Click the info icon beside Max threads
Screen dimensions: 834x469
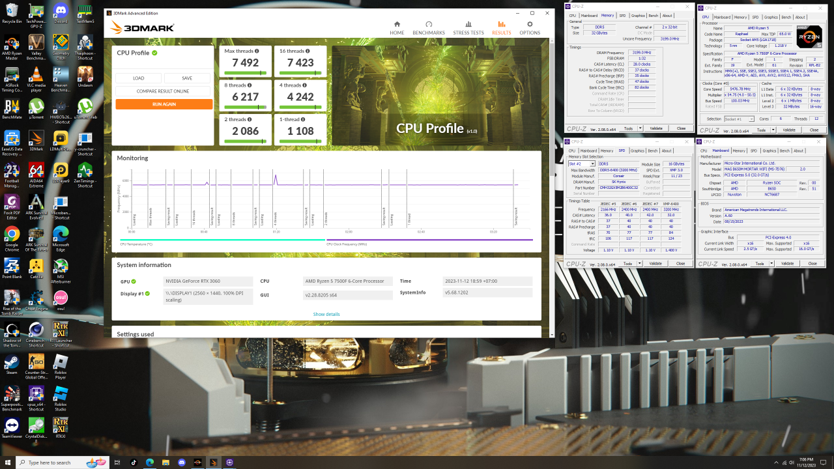(257, 51)
